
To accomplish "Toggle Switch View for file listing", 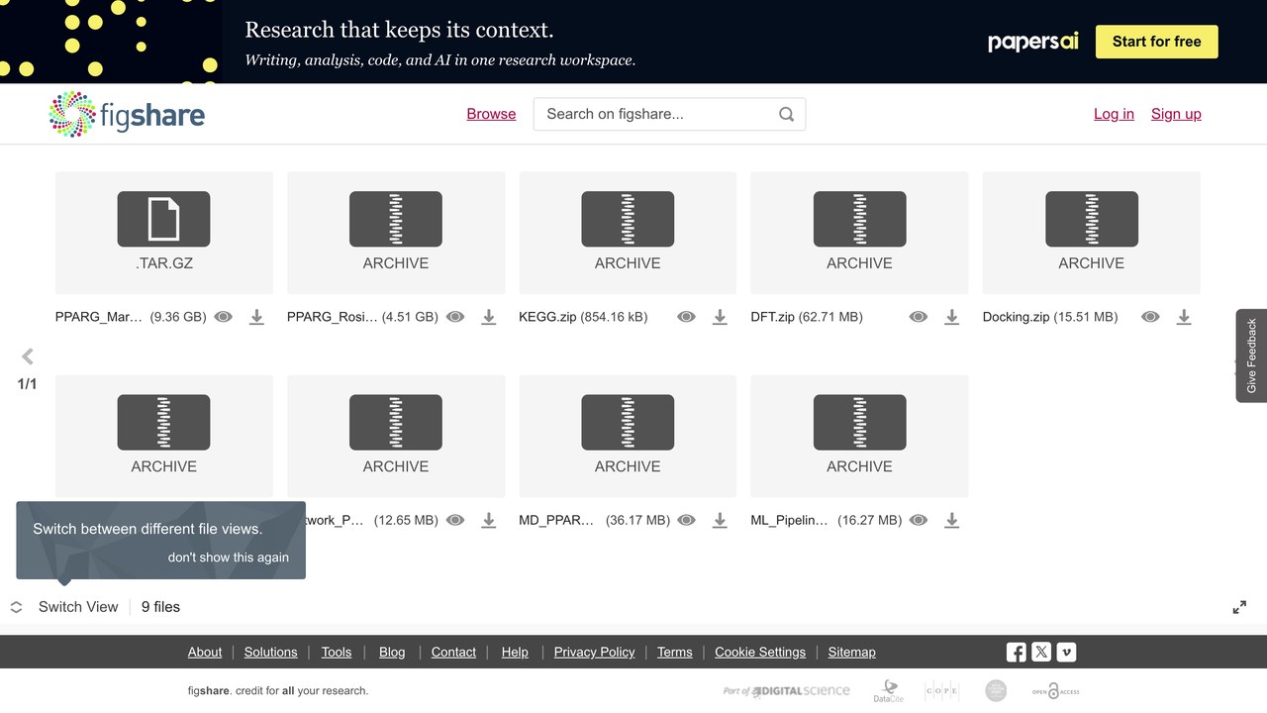I will [x=64, y=607].
